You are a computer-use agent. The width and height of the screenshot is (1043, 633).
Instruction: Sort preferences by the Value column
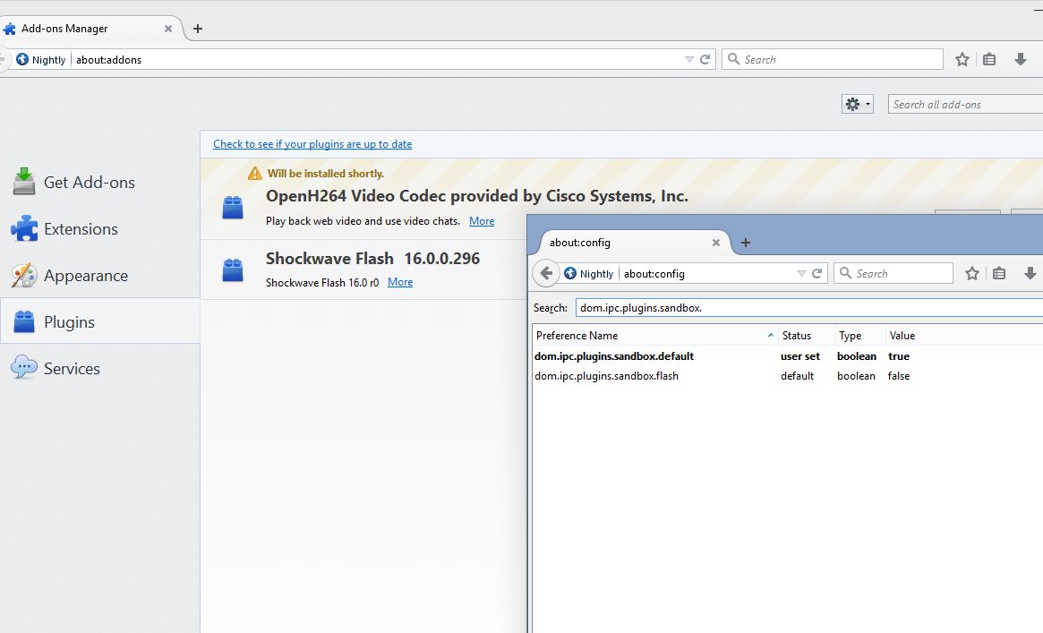(x=964, y=336)
